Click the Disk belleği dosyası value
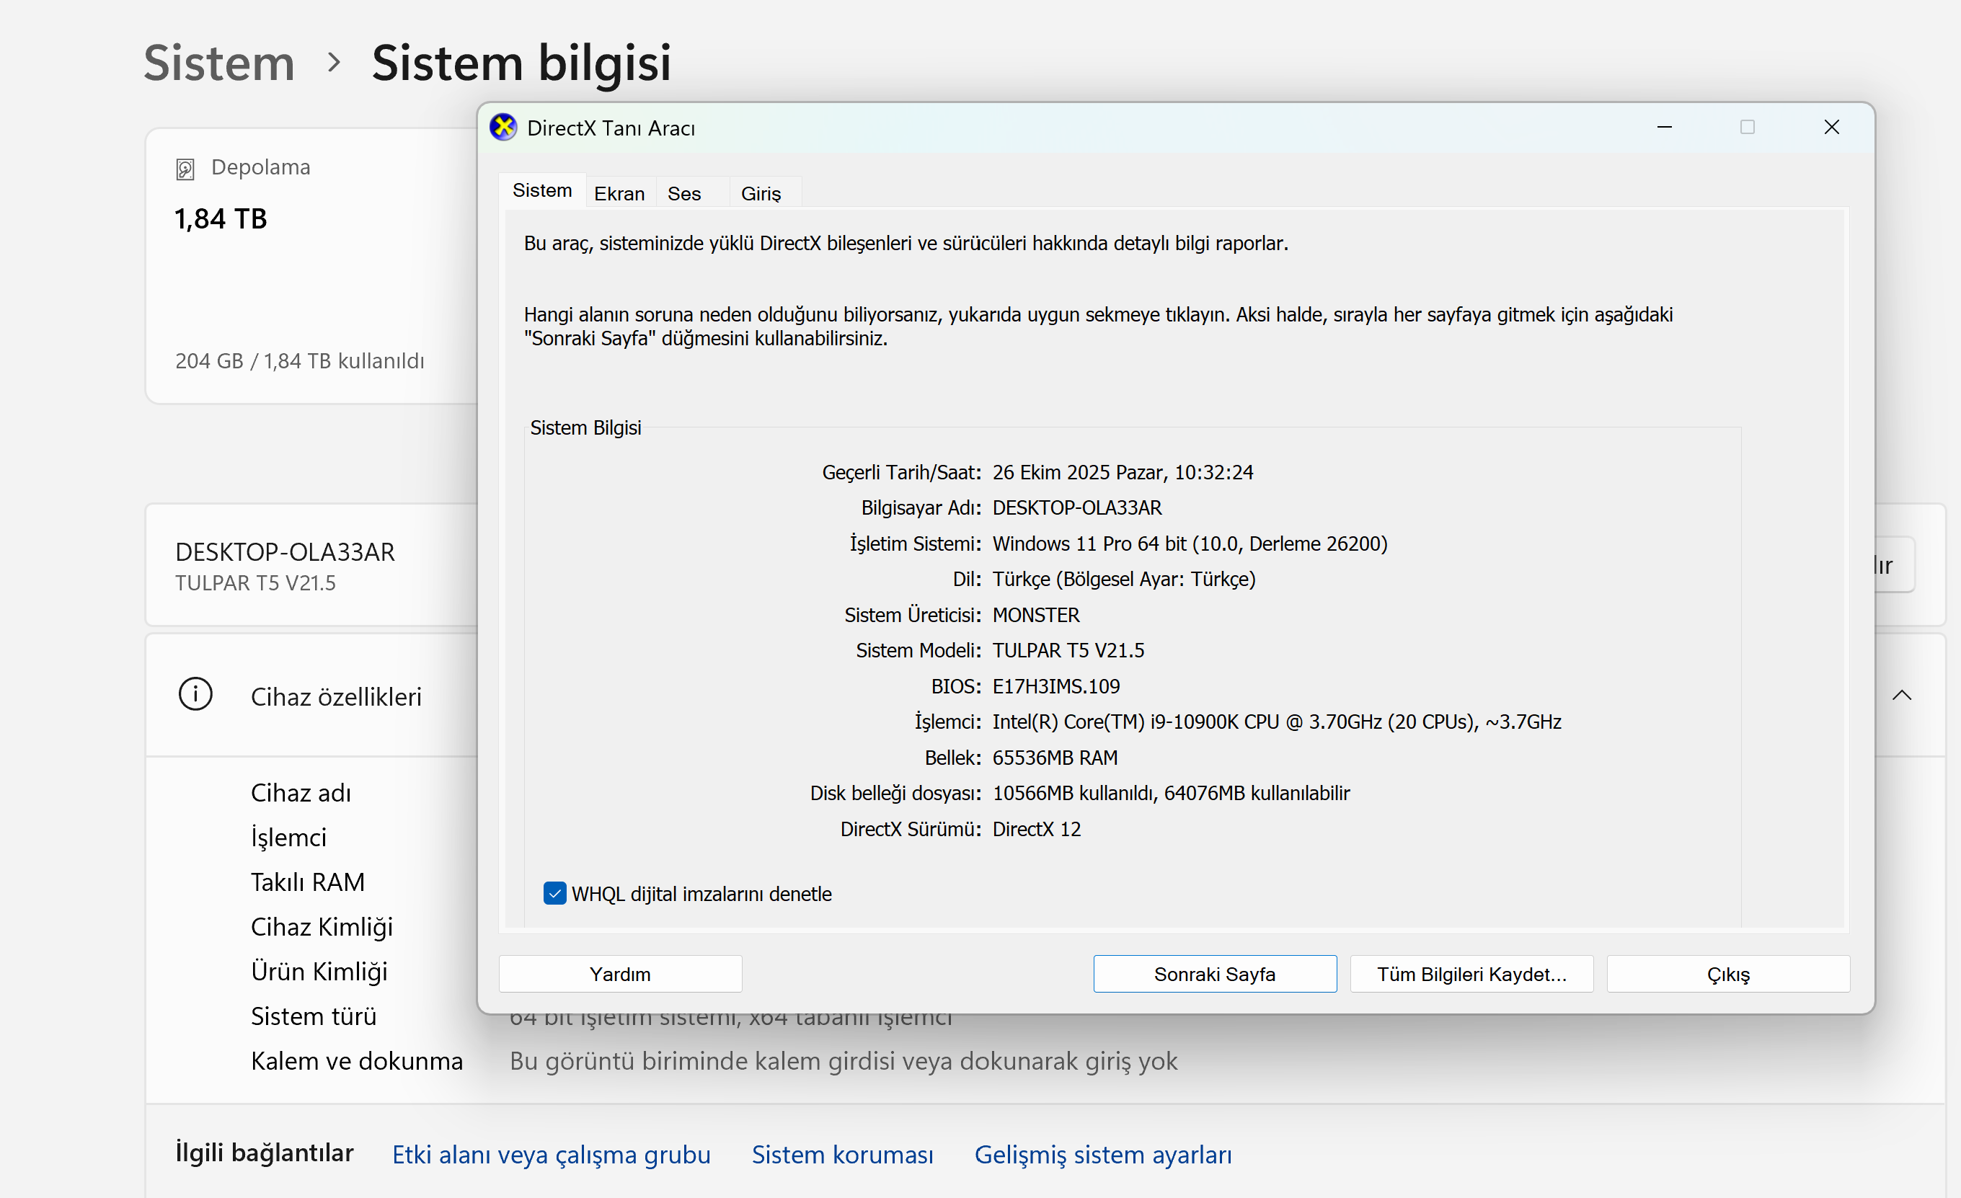The height and width of the screenshot is (1198, 1961). pyautogui.click(x=1171, y=793)
